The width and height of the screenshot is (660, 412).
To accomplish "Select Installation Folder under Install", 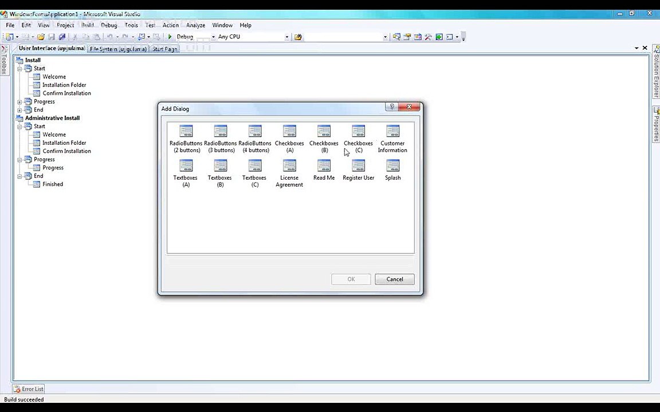I will 64,85.
